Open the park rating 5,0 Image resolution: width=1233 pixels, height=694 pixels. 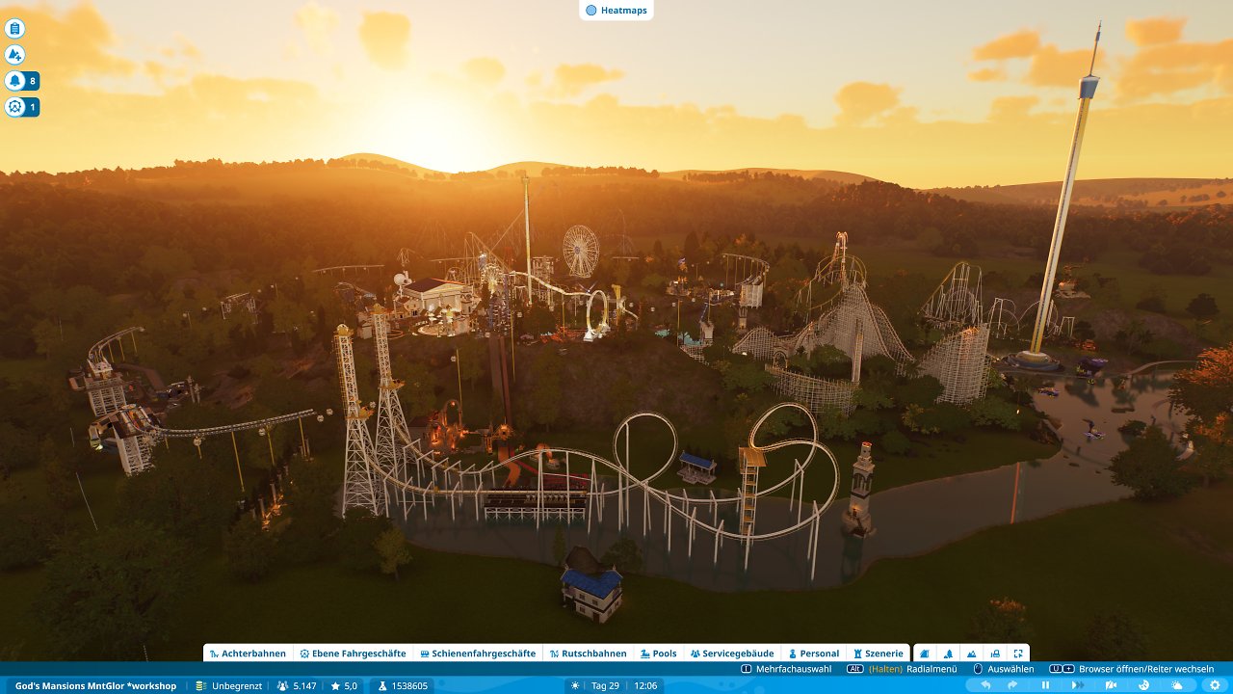[x=344, y=685]
